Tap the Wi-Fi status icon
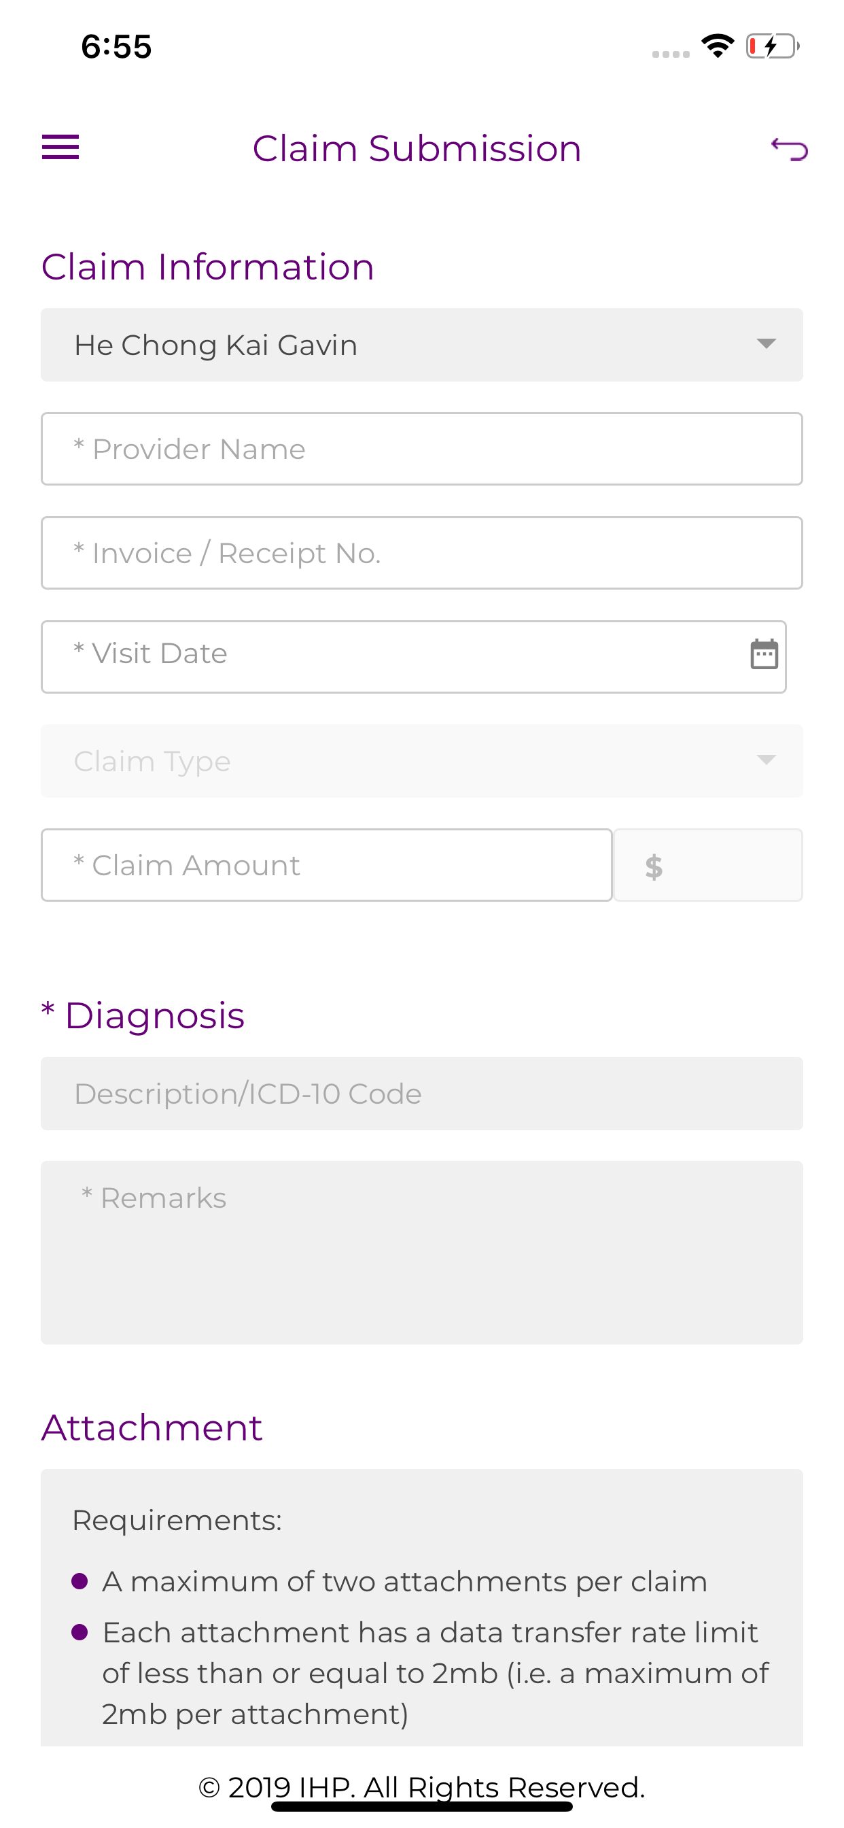 tap(717, 46)
